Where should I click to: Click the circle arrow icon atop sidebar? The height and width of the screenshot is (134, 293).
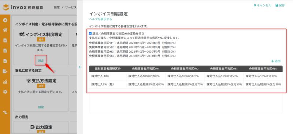tap(5, 20)
